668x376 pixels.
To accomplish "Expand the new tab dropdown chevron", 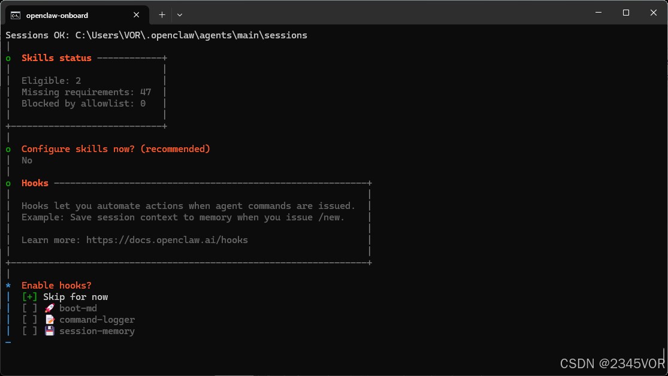I will click(180, 14).
